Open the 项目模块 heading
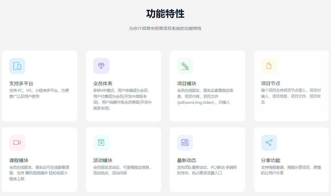 187,84
